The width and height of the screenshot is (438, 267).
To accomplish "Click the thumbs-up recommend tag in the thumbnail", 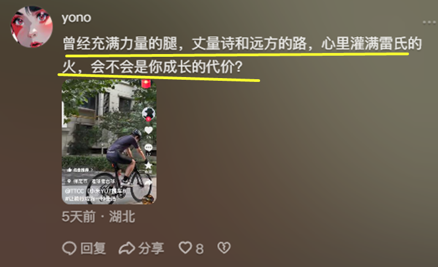I will (x=79, y=170).
